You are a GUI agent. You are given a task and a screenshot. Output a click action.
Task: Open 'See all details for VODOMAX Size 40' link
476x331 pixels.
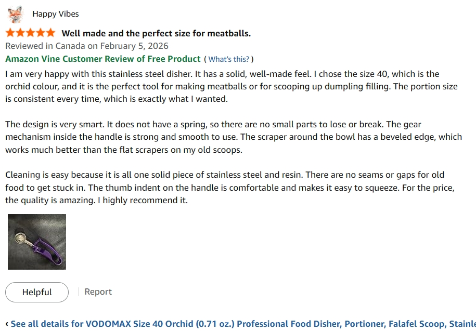click(243, 324)
